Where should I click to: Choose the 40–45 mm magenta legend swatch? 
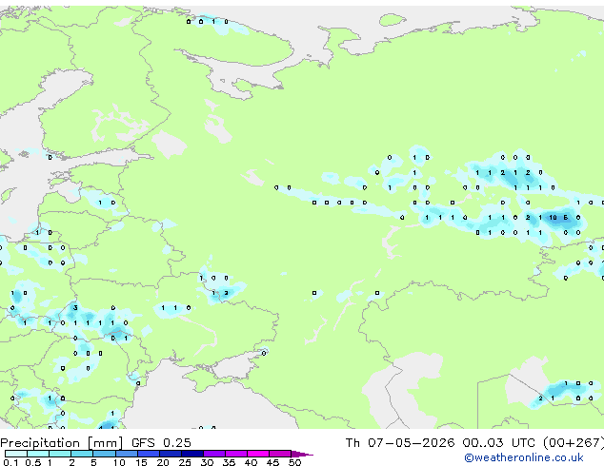click(258, 454)
